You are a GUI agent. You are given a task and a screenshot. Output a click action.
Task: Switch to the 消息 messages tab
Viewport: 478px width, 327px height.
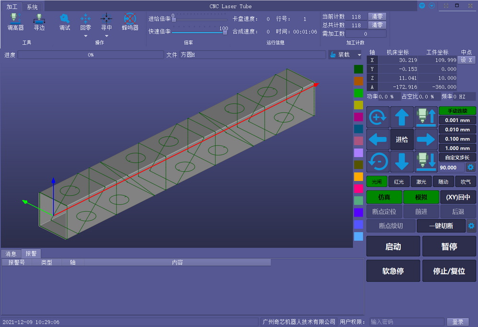pyautogui.click(x=11, y=253)
